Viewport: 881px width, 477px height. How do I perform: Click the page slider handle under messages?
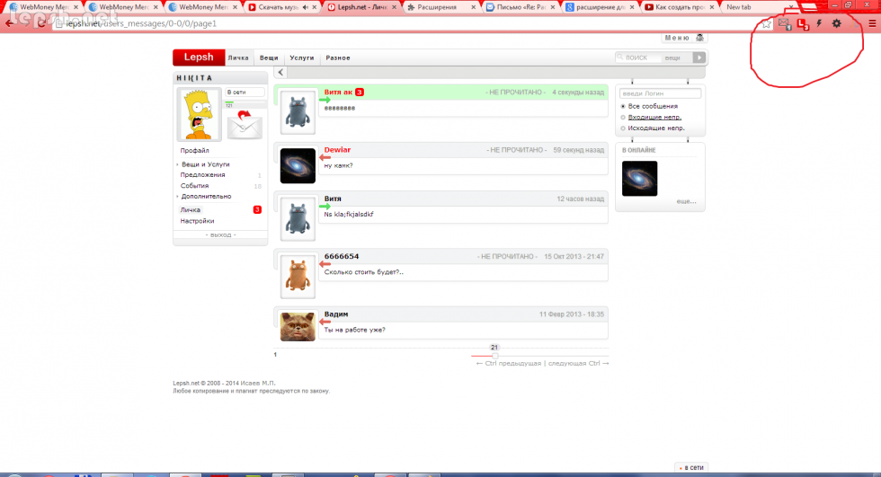pyautogui.click(x=494, y=356)
